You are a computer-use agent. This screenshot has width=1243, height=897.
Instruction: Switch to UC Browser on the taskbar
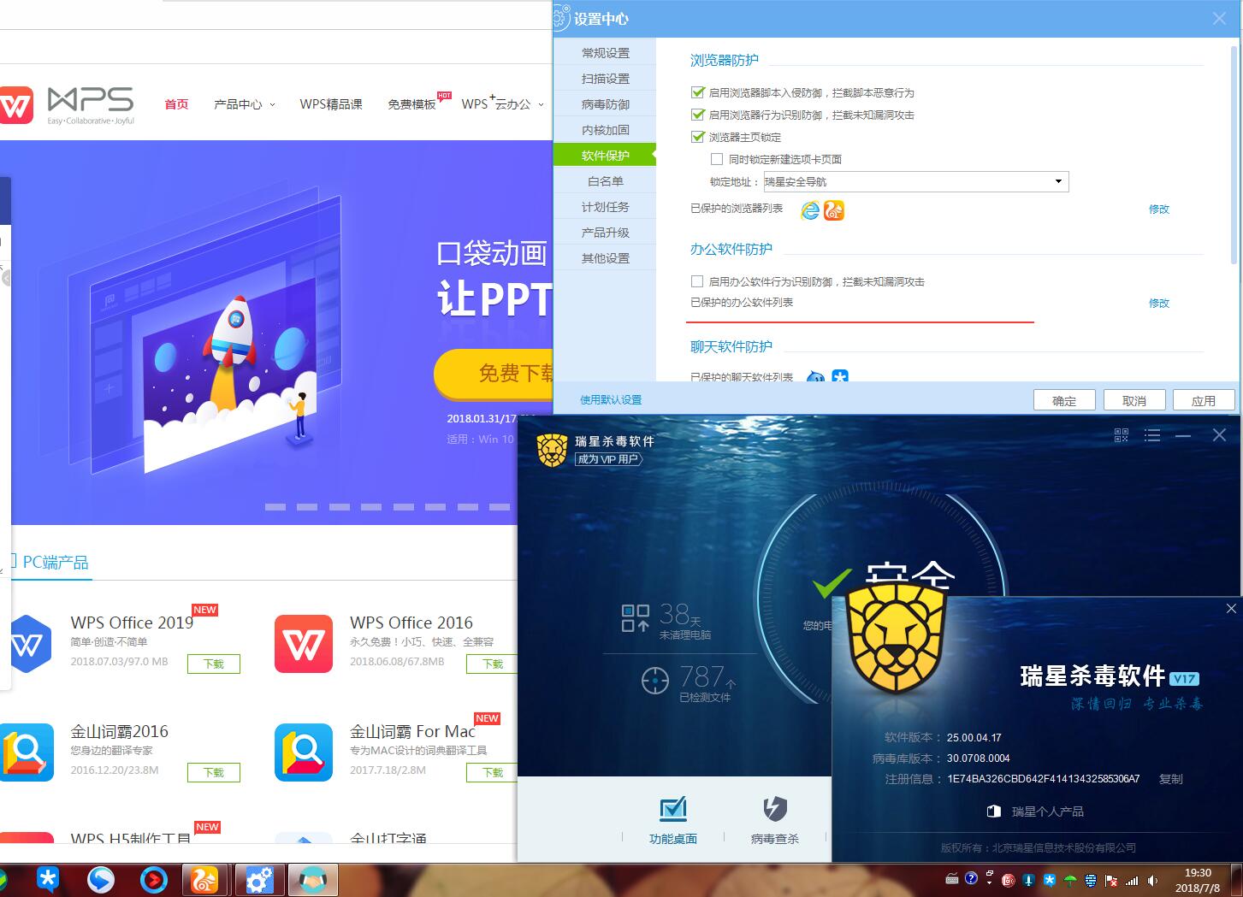tap(205, 879)
